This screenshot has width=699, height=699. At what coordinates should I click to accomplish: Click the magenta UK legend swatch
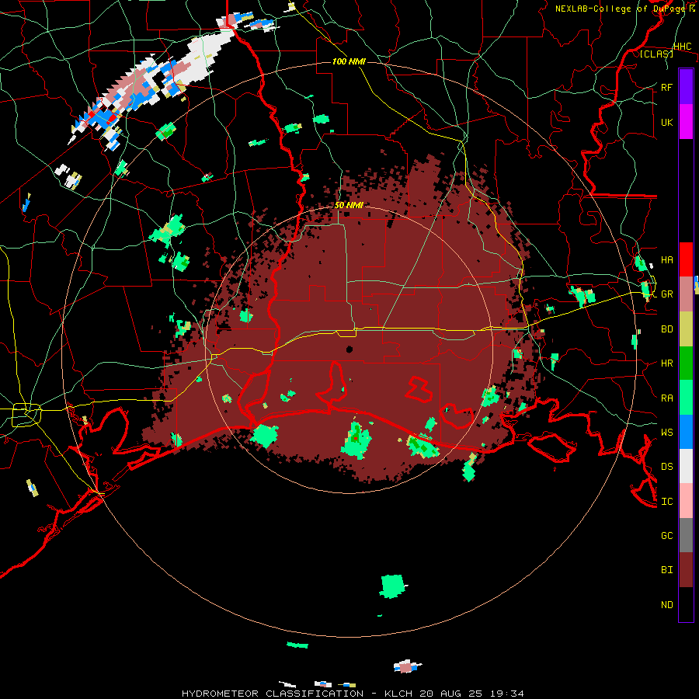(686, 122)
